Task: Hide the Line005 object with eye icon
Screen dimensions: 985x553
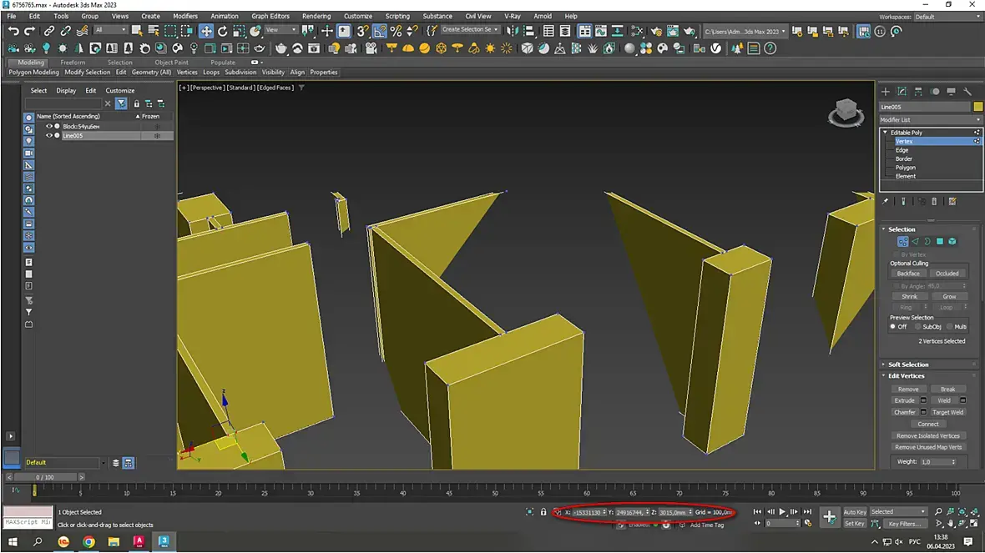Action: pyautogui.click(x=48, y=135)
